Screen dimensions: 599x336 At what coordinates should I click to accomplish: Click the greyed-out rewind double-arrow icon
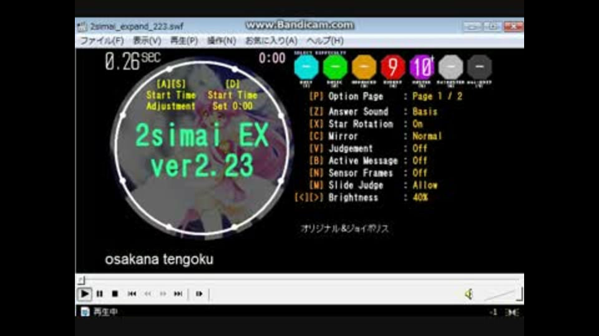coord(147,294)
